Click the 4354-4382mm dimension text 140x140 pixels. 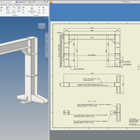pyautogui.click(x=92, y=55)
